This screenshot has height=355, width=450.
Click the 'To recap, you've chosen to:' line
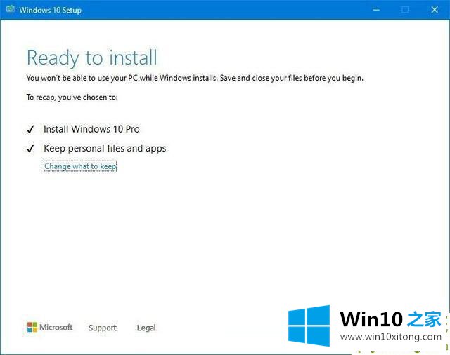coord(72,98)
